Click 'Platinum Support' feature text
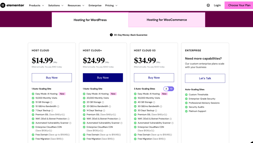This screenshot has width=253, height=143. click(x=197, y=111)
